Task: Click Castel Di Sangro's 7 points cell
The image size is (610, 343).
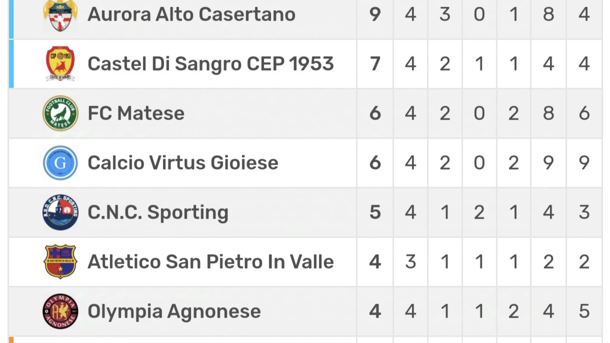Action: pos(375,64)
